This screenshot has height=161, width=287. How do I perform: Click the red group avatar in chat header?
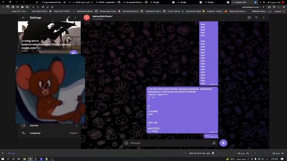(x=87, y=17)
